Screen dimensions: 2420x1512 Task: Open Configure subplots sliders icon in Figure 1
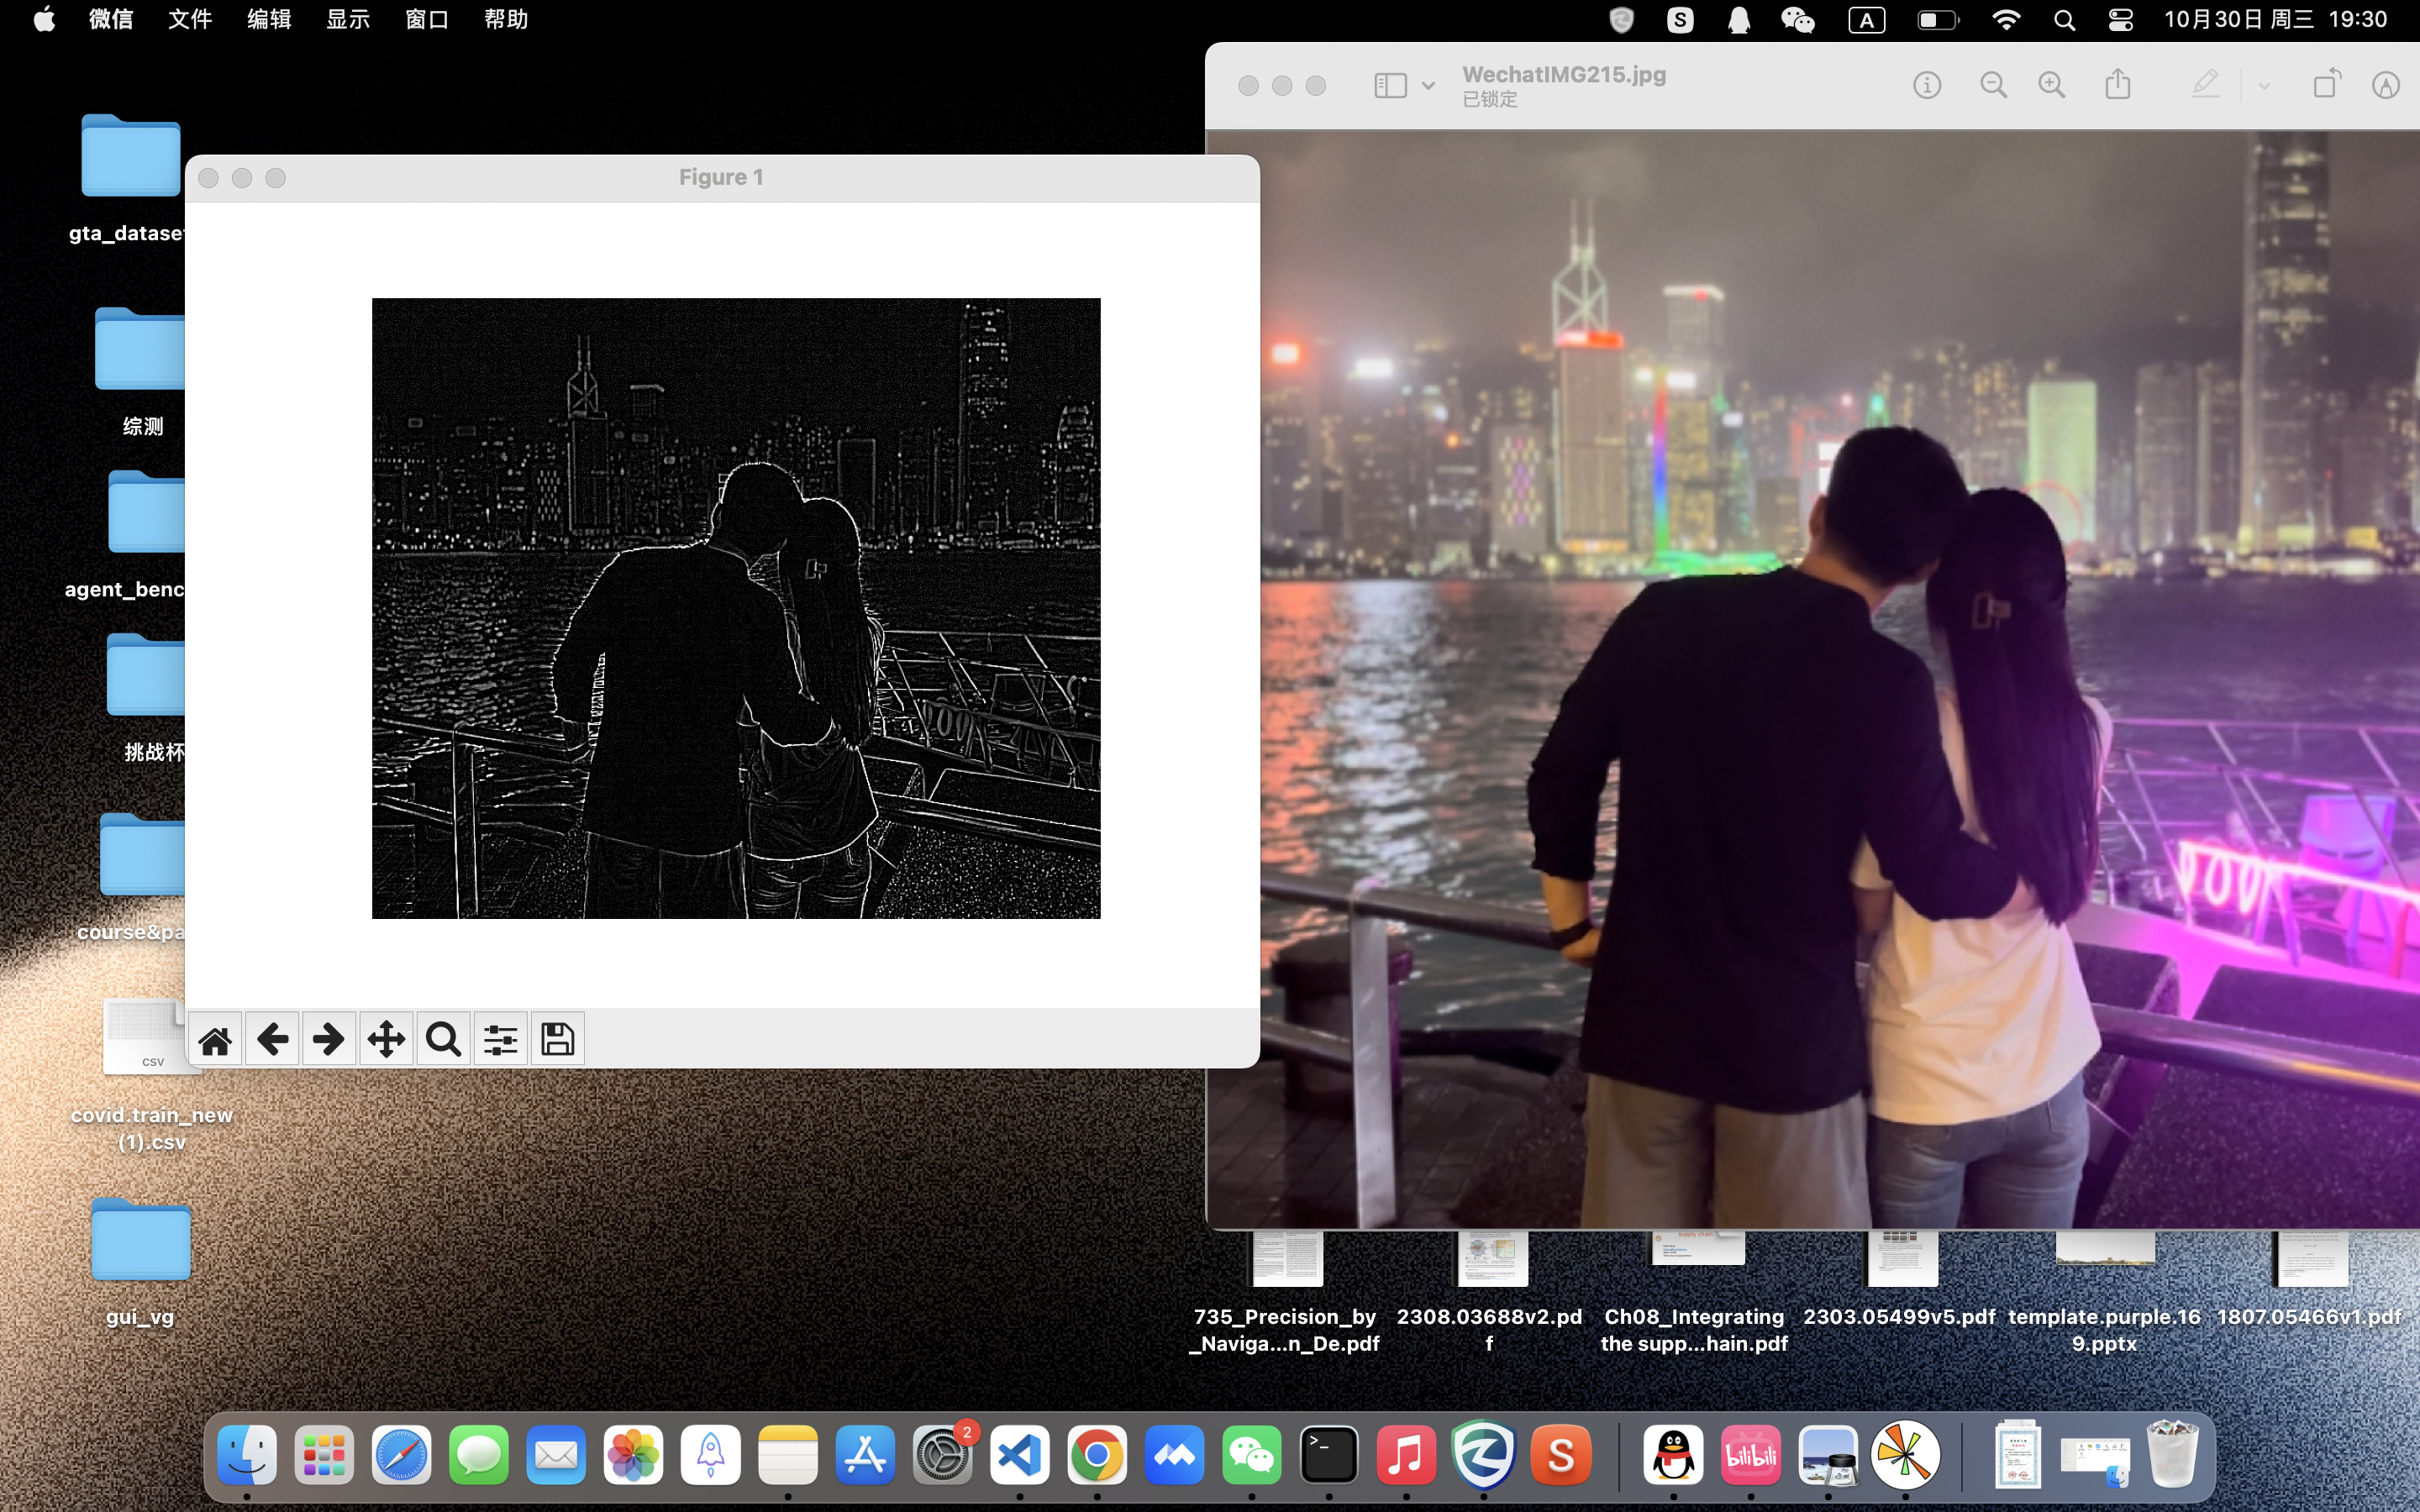(500, 1040)
